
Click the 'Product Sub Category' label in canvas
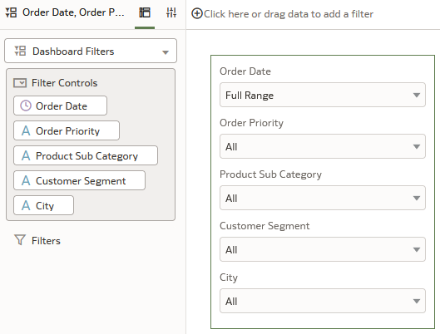point(271,174)
